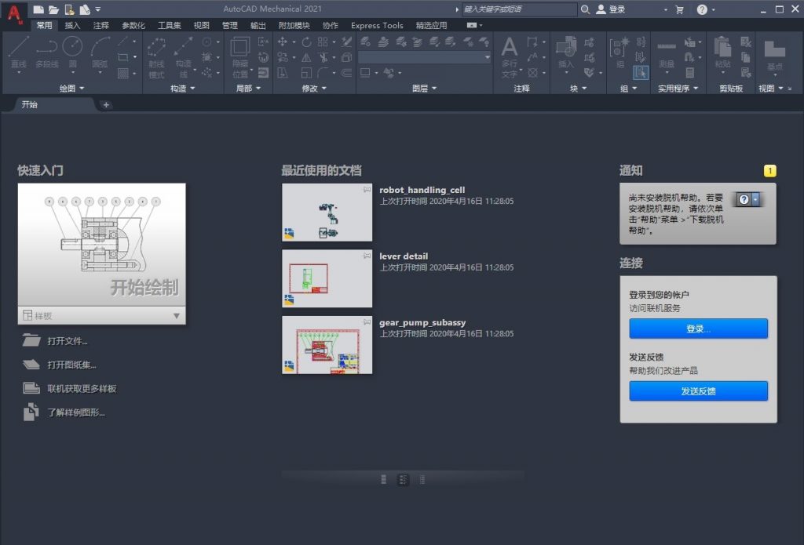Click the yellow notification badge showing 1
The height and width of the screenshot is (545, 804).
coord(769,171)
